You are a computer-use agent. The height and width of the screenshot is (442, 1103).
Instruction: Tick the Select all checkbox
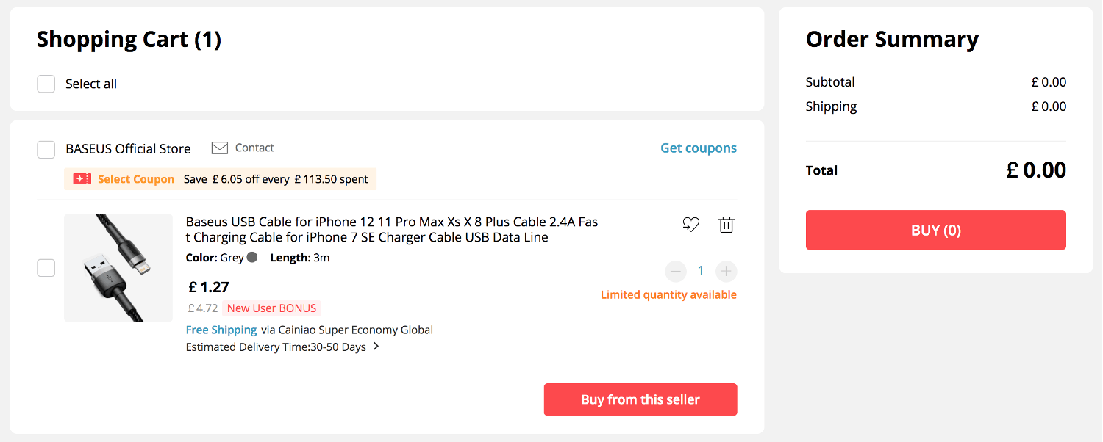(46, 84)
